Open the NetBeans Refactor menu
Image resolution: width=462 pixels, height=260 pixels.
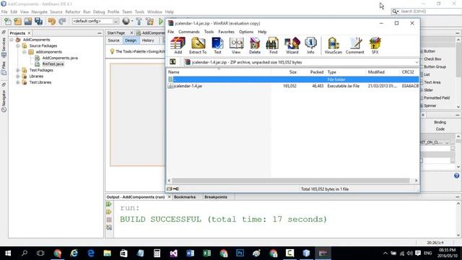coord(72,12)
